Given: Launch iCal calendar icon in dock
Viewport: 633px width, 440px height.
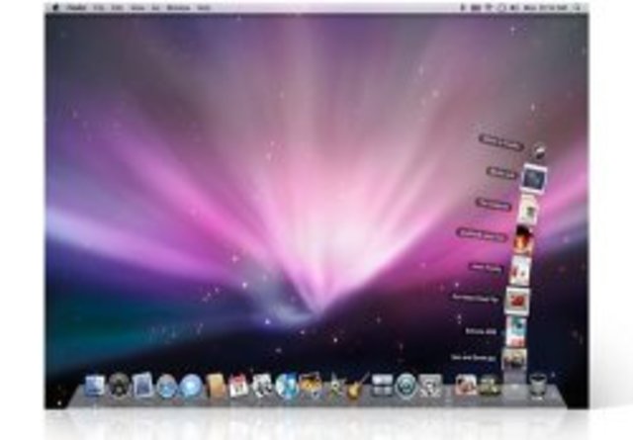Looking at the screenshot, I should point(238,387).
